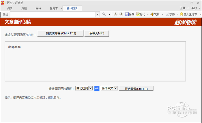202x123 pixels.
Task: Click the 发音 speaker icon
Action: click(x=152, y=14)
